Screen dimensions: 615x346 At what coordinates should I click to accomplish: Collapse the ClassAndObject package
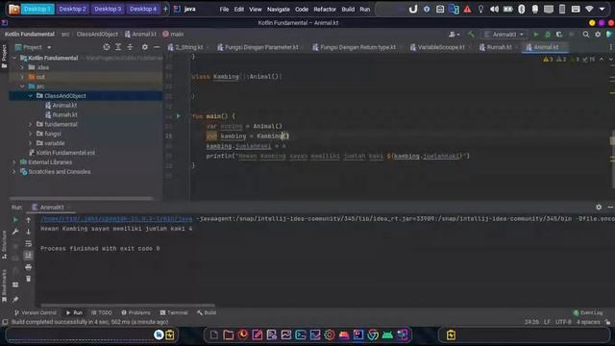[30, 96]
